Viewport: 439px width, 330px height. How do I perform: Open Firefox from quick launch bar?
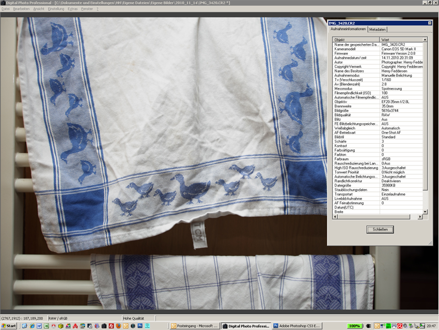(119, 326)
